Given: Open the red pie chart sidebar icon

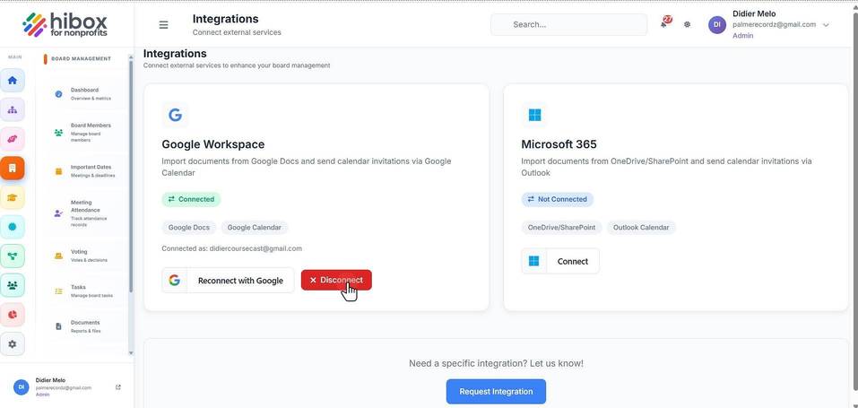Looking at the screenshot, I should point(13,315).
